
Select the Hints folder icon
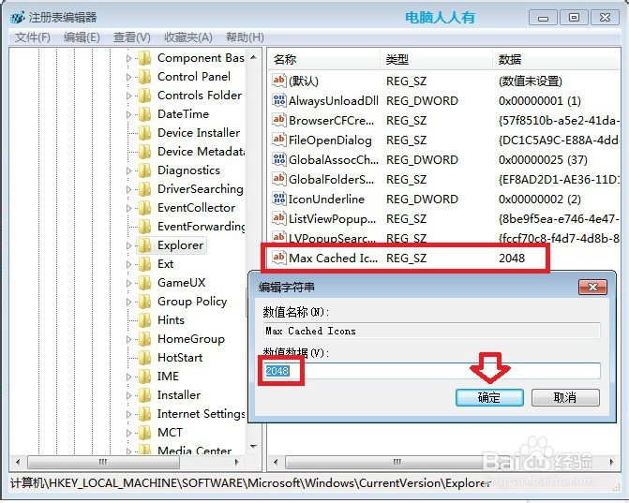(x=144, y=320)
